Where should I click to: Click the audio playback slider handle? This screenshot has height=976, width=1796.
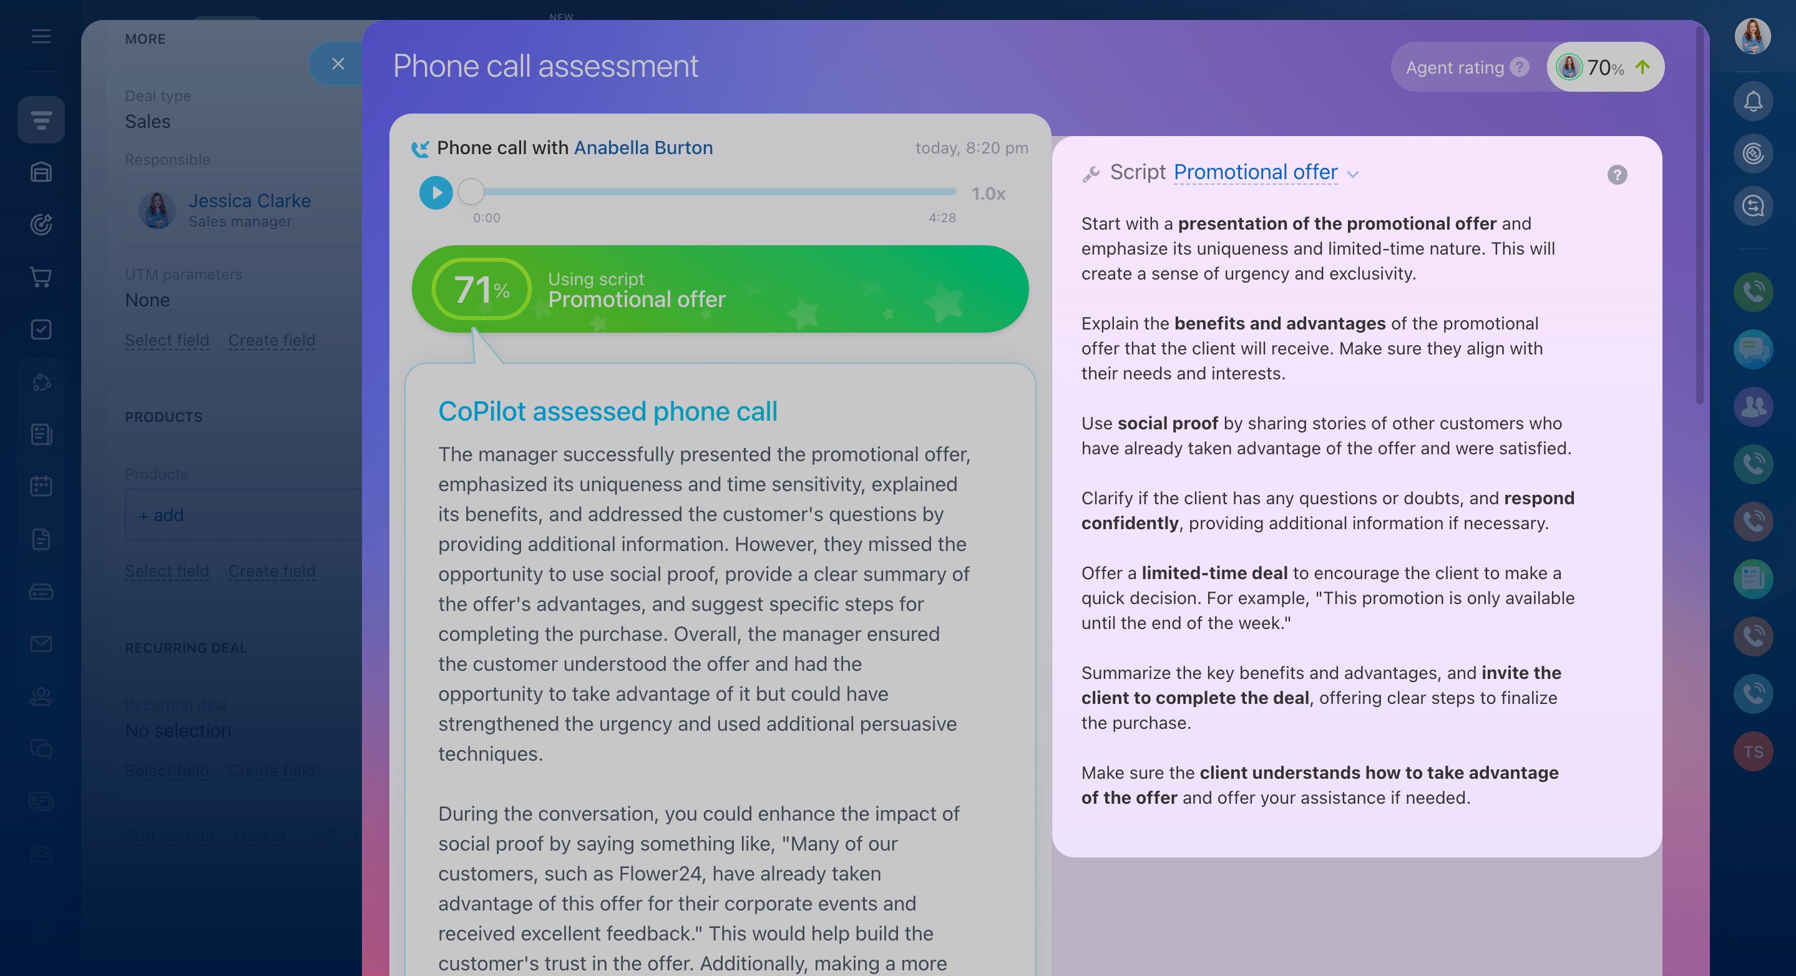pyautogui.click(x=471, y=192)
